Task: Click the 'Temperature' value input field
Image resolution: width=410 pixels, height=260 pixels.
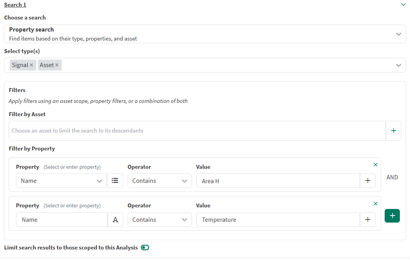Action: (x=277, y=220)
